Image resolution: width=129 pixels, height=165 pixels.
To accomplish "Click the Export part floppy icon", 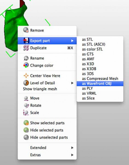I will tap(26, 41).
